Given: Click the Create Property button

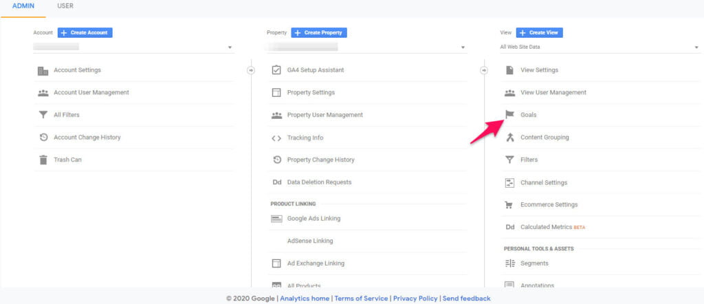Looking at the screenshot, I should [x=319, y=33].
